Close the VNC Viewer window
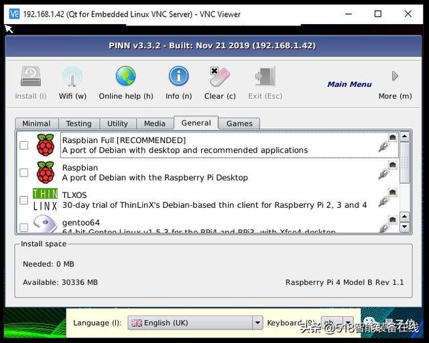 pos(408,13)
